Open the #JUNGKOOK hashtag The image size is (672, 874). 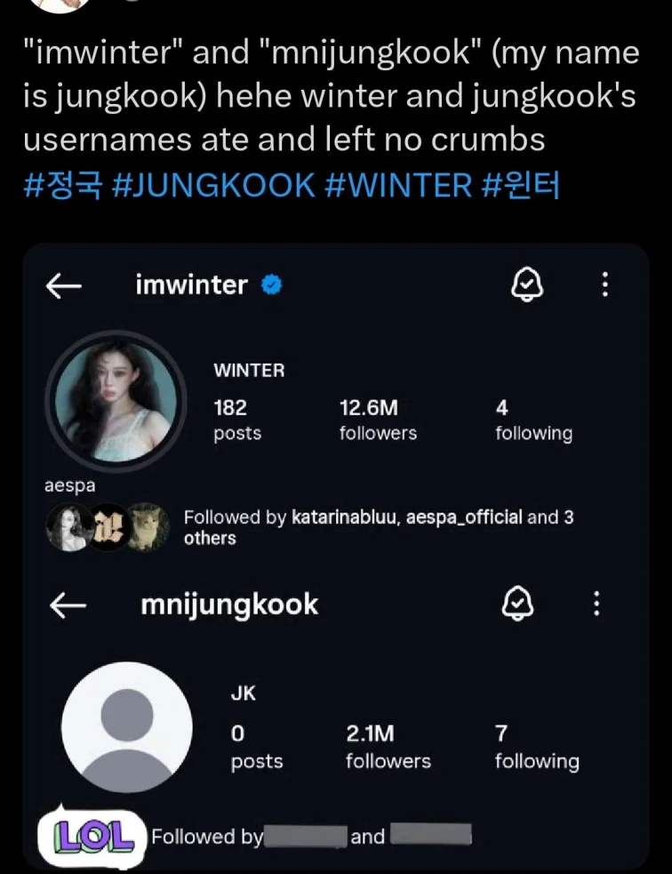click(214, 186)
